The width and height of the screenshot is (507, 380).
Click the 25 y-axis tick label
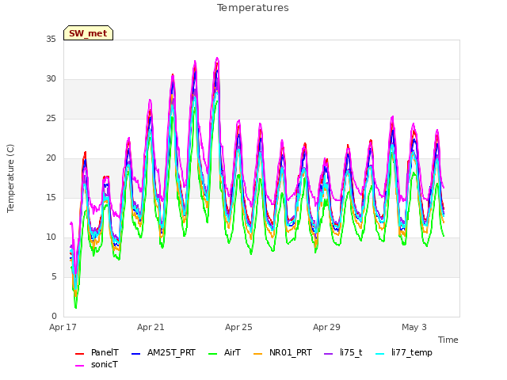51,119
